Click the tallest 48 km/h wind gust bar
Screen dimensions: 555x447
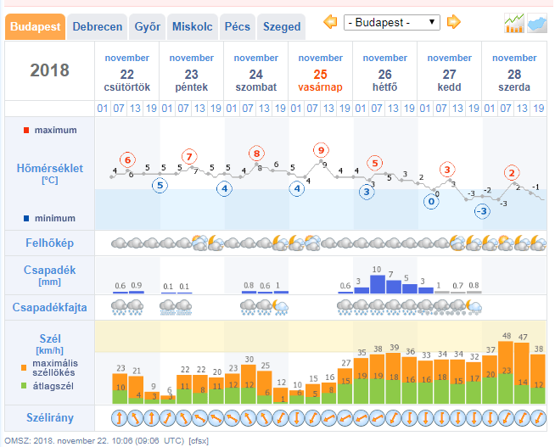coord(506,373)
